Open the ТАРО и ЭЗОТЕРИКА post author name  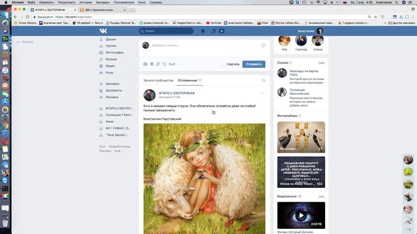tap(177, 93)
